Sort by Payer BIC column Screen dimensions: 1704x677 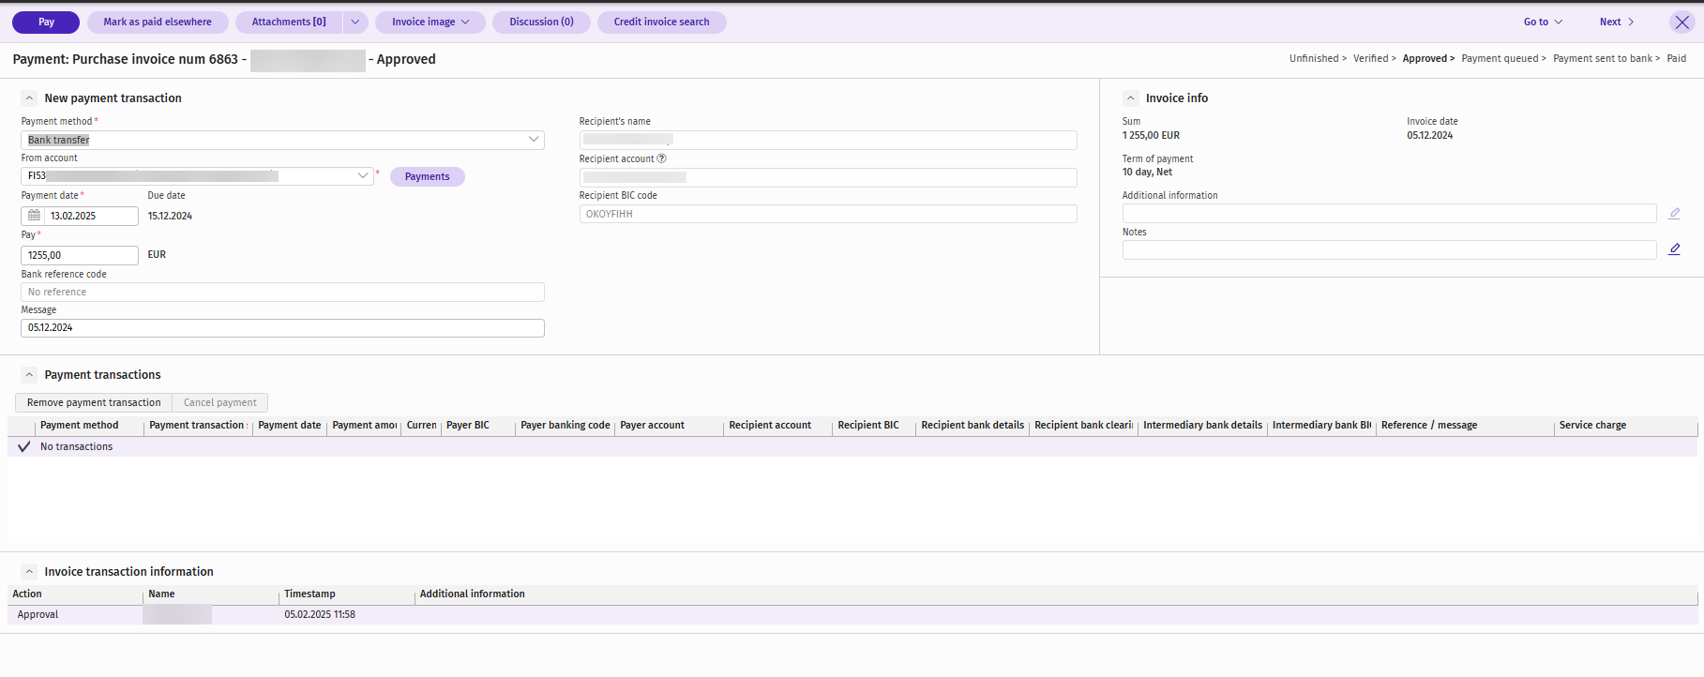tap(479, 426)
